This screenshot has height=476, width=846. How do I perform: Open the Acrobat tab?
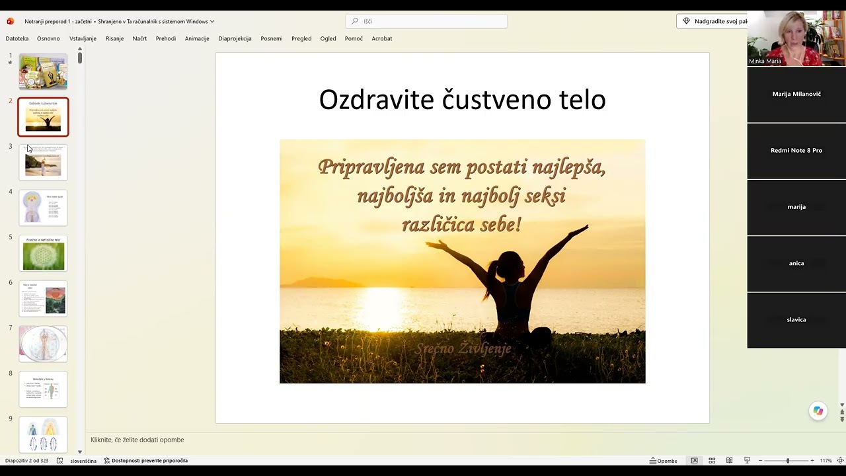[x=382, y=38]
